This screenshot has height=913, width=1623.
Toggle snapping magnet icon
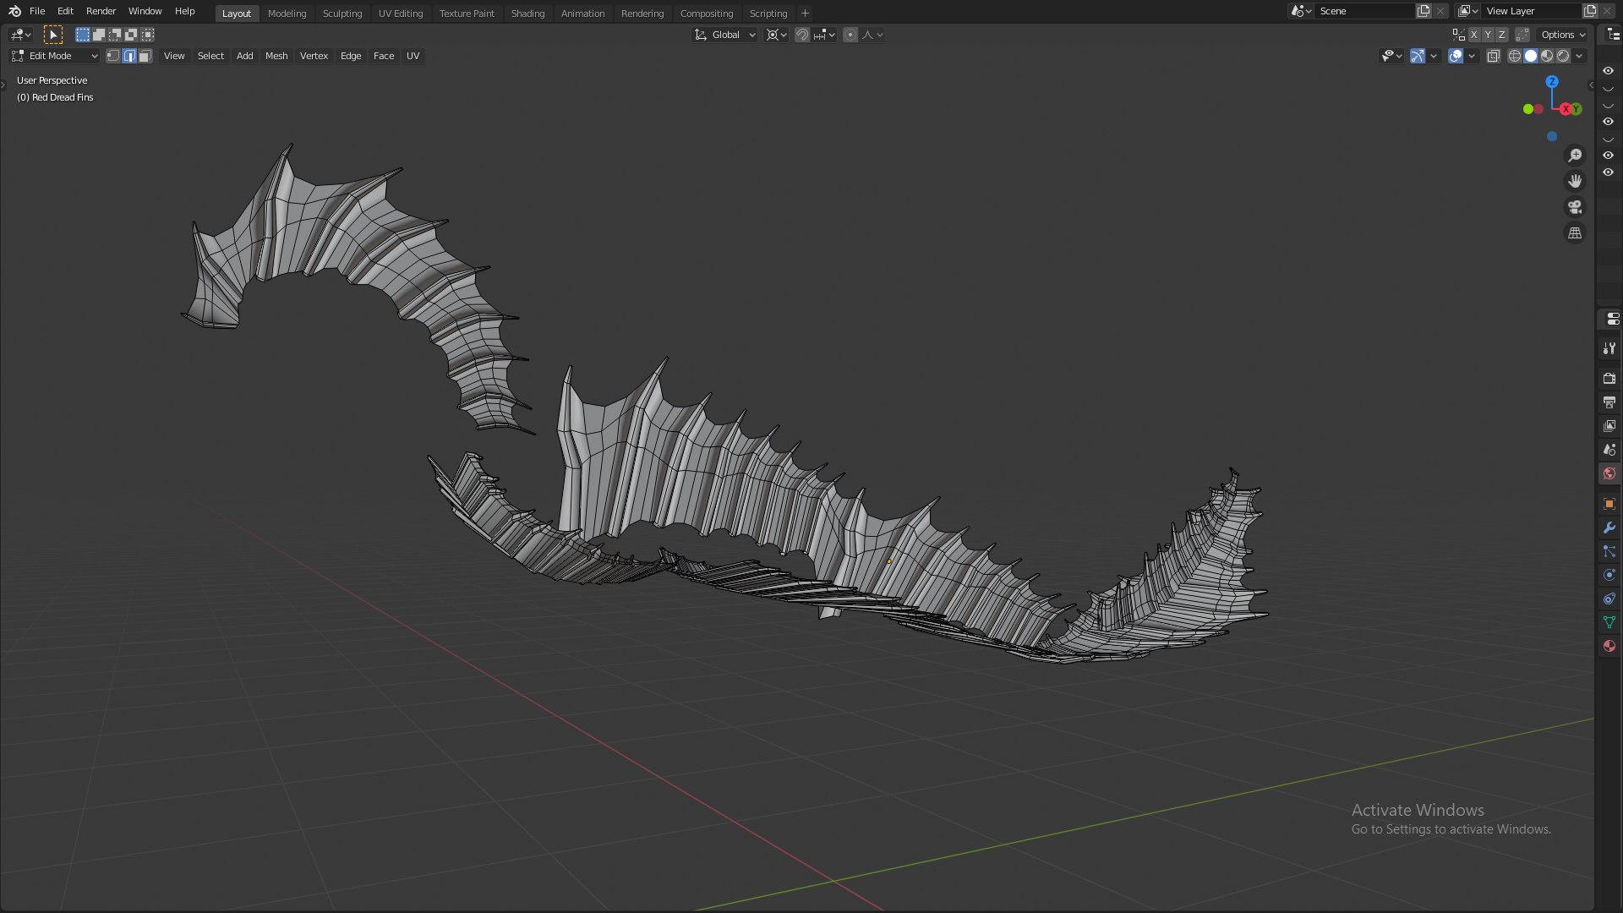pyautogui.click(x=802, y=35)
